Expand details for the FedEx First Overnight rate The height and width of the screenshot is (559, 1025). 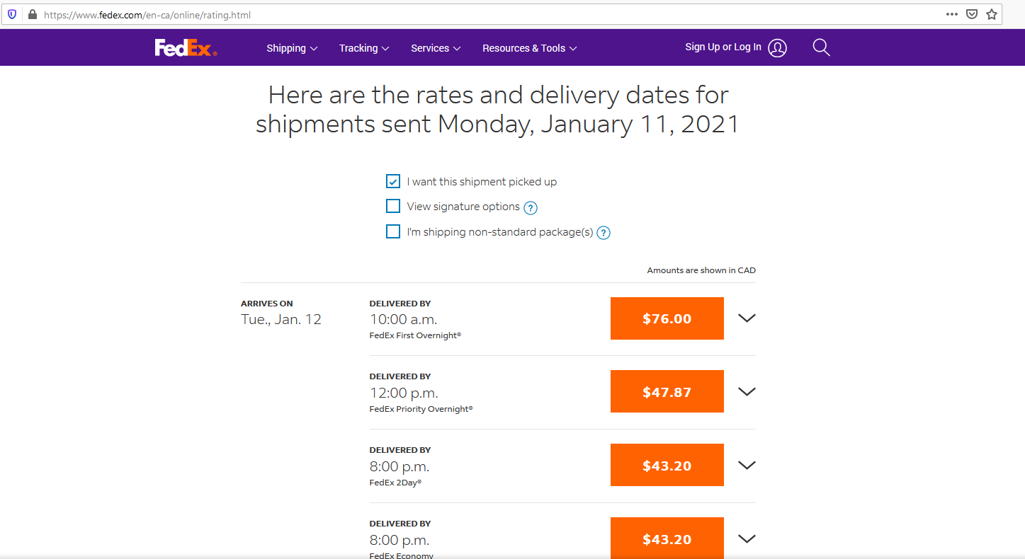click(x=746, y=318)
